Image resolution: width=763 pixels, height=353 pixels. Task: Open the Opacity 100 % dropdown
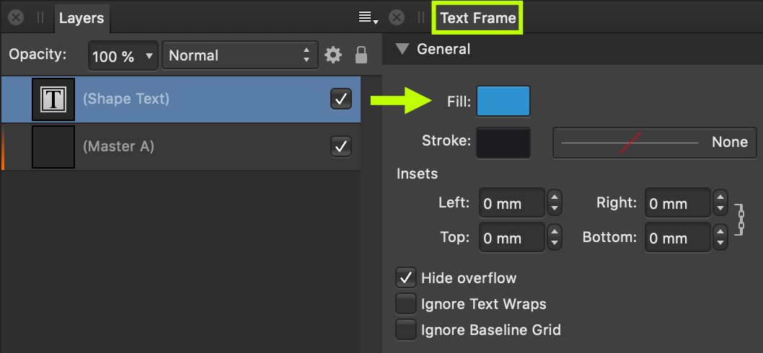(123, 56)
